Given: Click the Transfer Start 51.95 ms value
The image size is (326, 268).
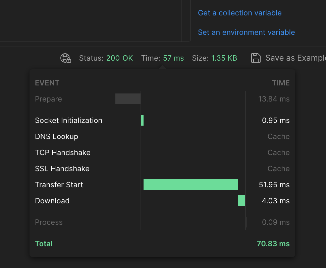Looking at the screenshot, I should tap(274, 185).
